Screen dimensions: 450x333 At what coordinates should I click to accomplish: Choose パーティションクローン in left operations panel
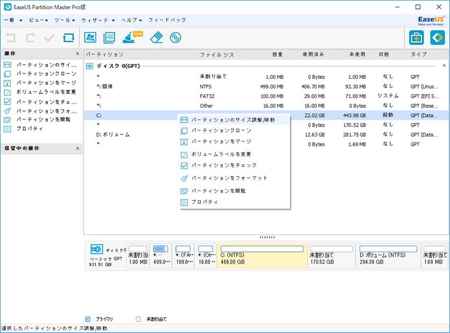pos(40,74)
